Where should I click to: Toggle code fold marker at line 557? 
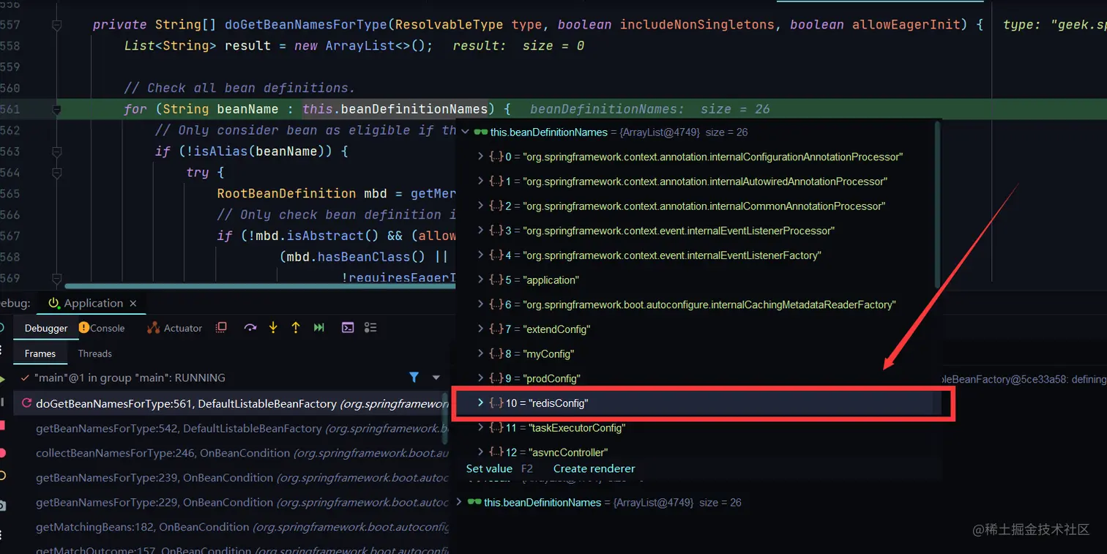pyautogui.click(x=57, y=25)
